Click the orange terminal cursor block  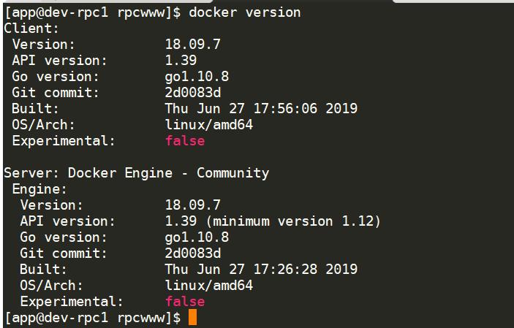click(x=192, y=317)
